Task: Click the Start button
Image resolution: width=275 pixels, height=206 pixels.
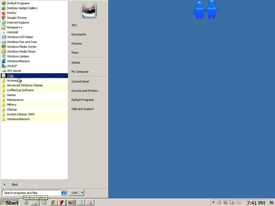Action: pos(10,203)
